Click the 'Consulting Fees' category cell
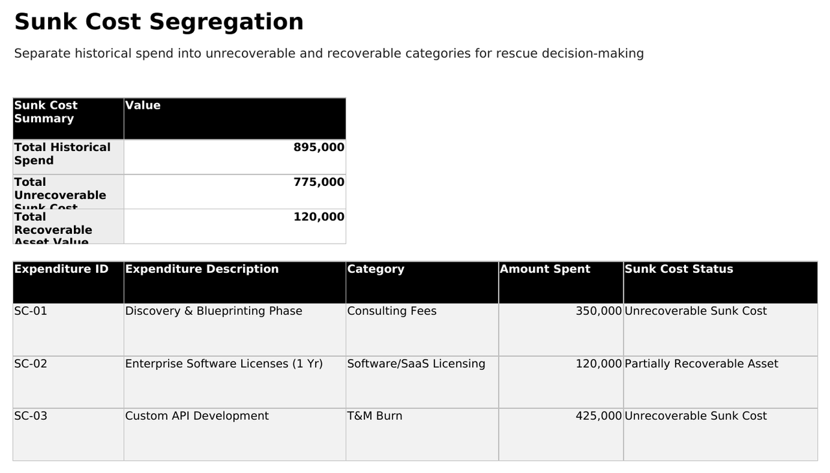 (422, 330)
